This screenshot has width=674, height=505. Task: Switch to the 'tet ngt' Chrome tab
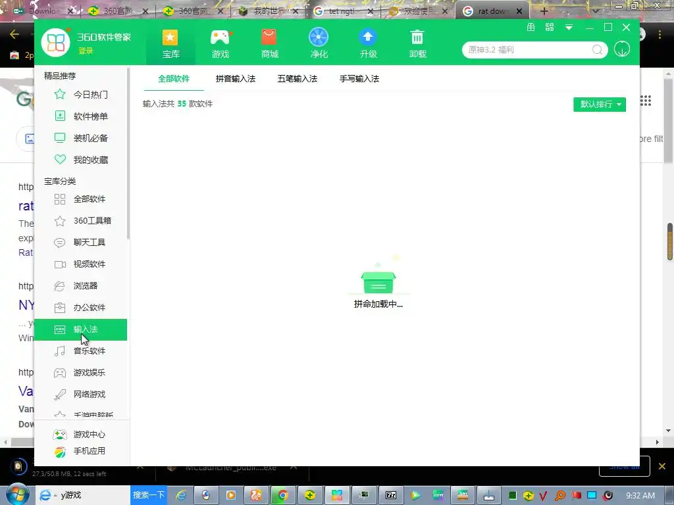click(x=342, y=11)
